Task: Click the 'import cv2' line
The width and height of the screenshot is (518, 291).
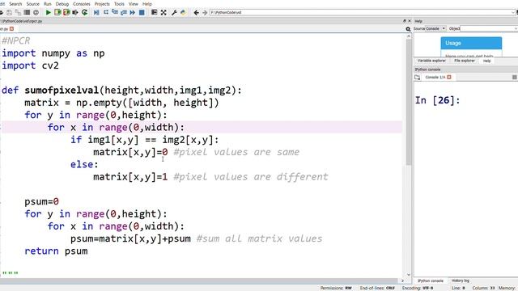Action: 30,65
